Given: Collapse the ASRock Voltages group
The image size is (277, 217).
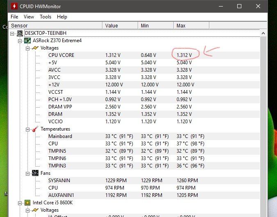Looking at the screenshot, I should [27, 48].
